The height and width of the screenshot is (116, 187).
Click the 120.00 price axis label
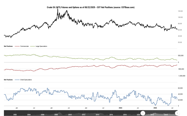[180, 11]
